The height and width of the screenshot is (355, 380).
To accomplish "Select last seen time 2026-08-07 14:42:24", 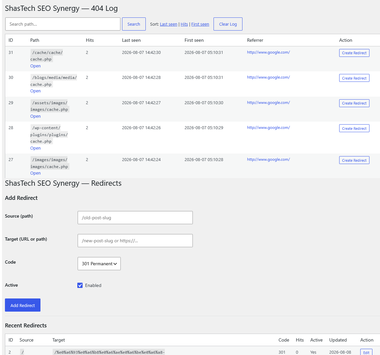I will click(141, 159).
